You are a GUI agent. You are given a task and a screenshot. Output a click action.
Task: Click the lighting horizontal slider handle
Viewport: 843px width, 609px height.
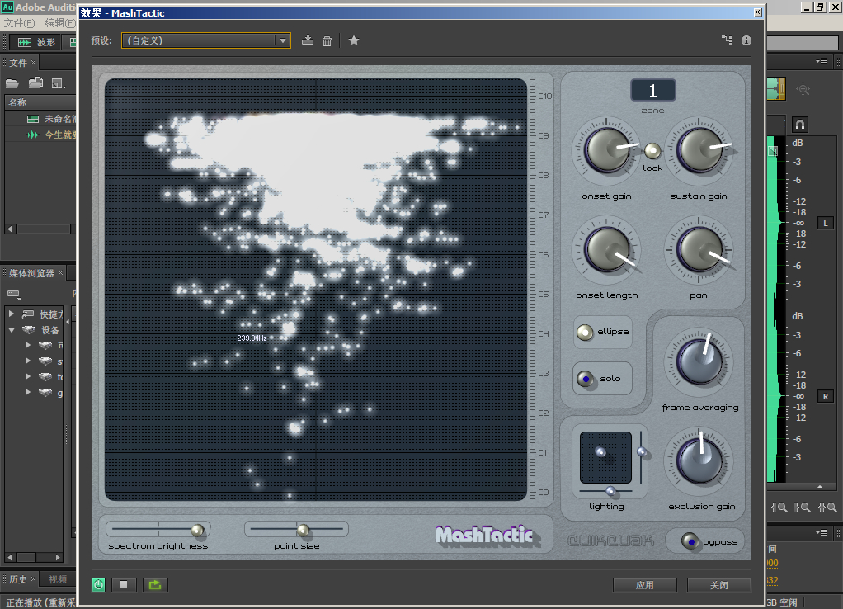(x=610, y=491)
